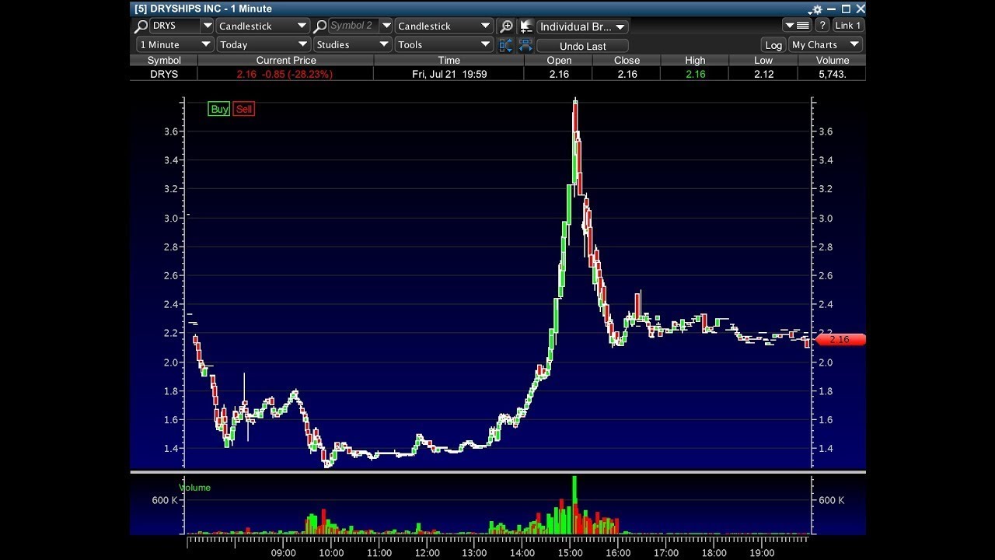
Task: Click the 09:00 time axis label
Action: coord(283,553)
